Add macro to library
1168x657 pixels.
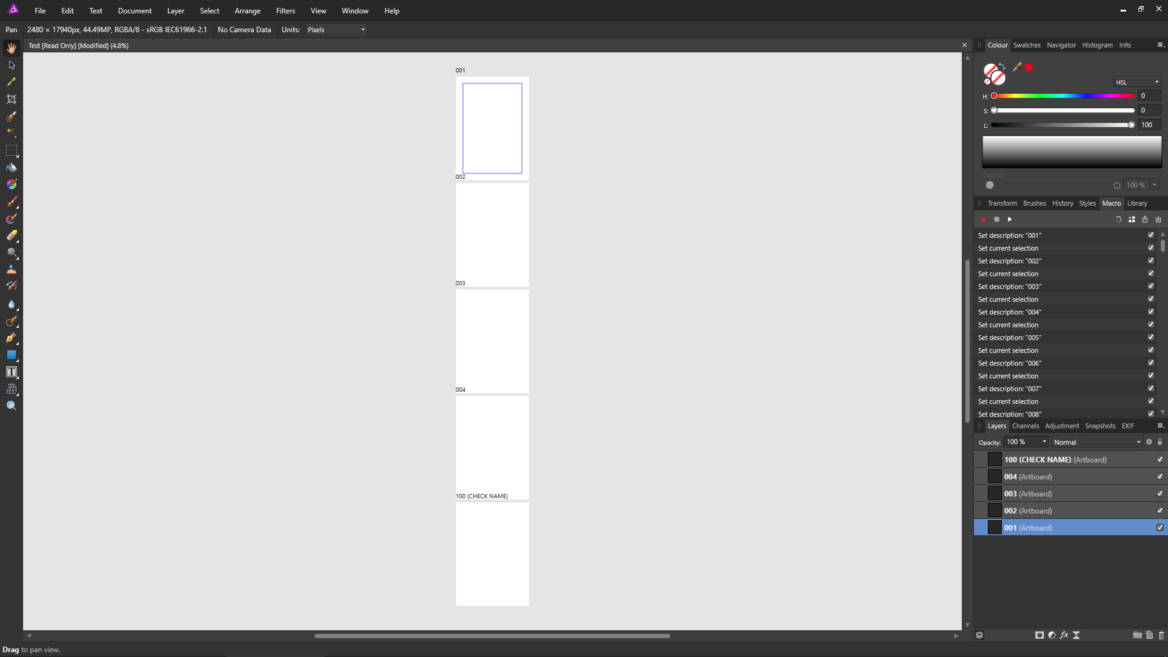tap(1131, 220)
